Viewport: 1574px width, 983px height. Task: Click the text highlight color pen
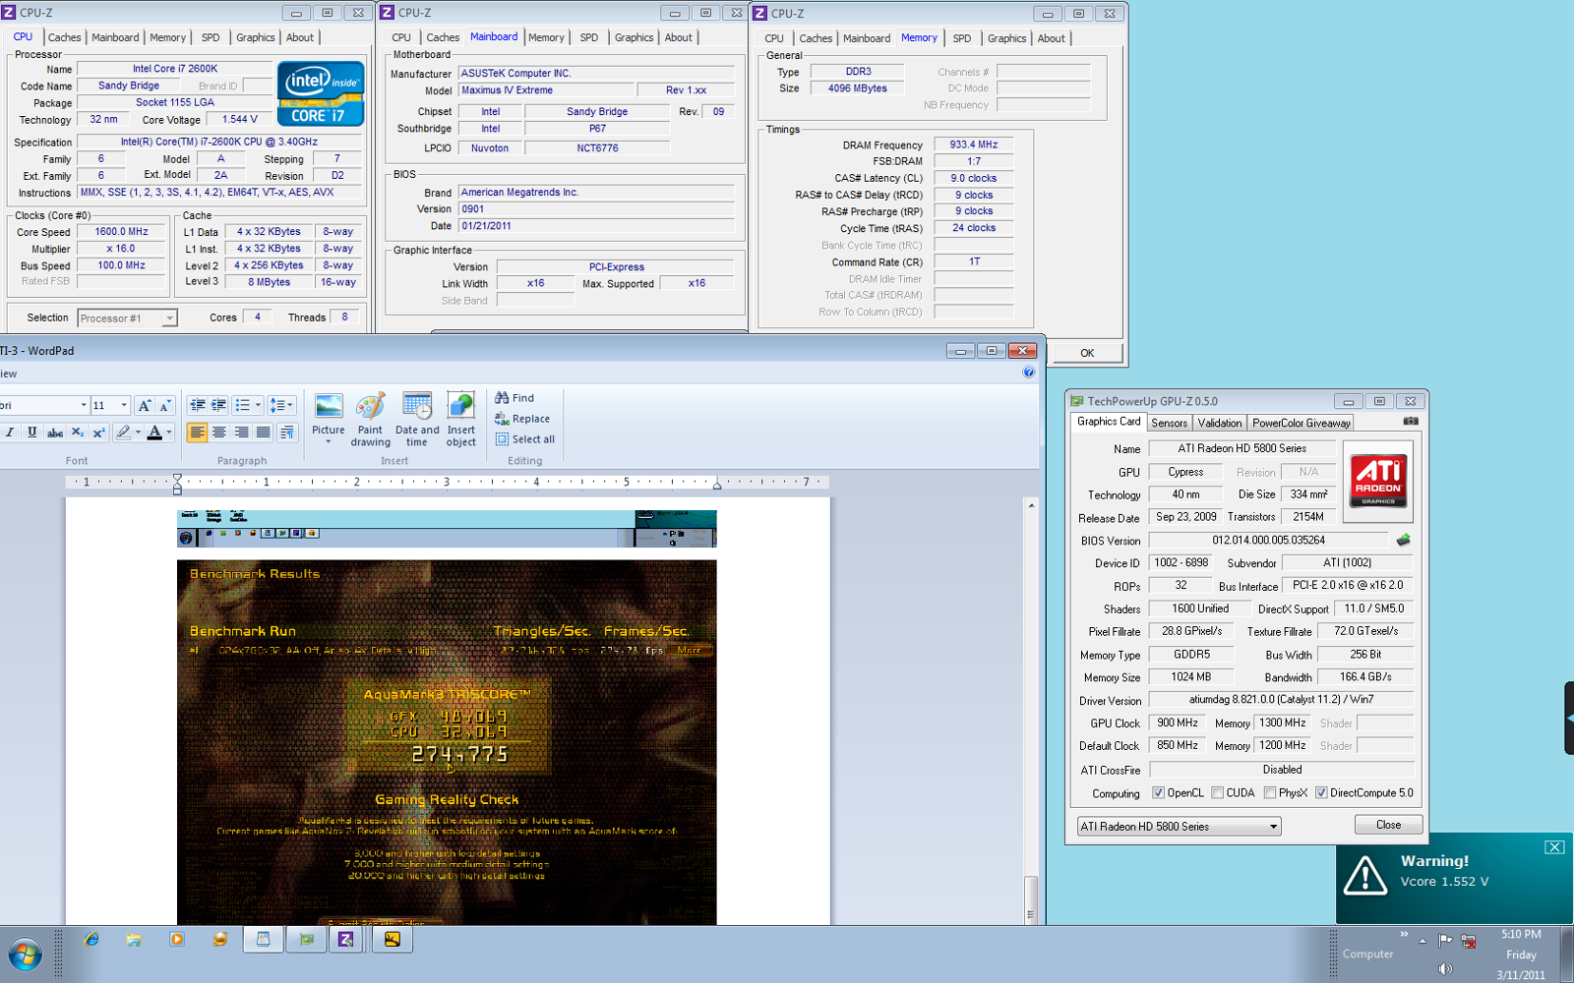point(123,433)
